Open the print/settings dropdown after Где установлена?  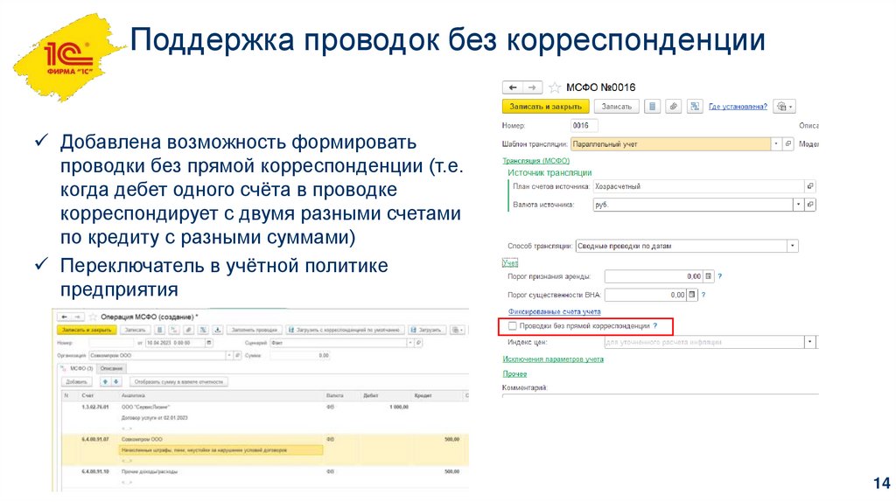(x=783, y=106)
